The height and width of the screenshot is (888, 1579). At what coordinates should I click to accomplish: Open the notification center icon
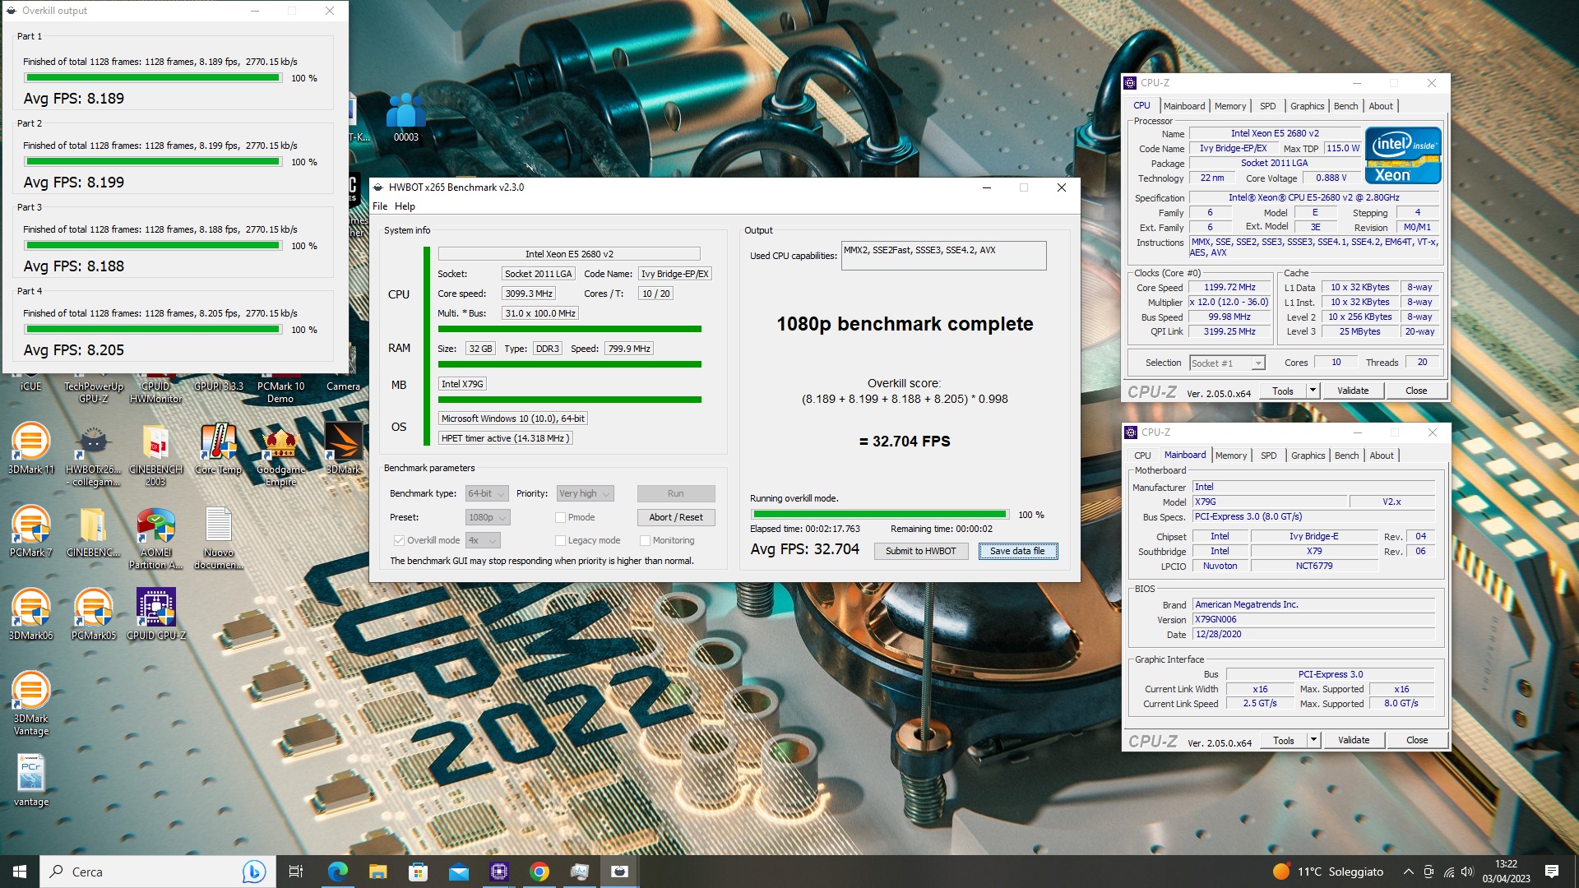(x=1552, y=872)
